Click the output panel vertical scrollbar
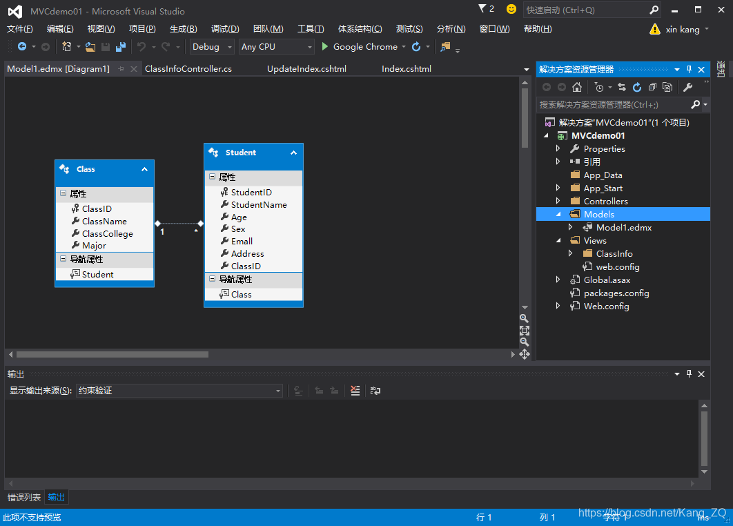Image resolution: width=733 pixels, height=526 pixels. (704, 438)
